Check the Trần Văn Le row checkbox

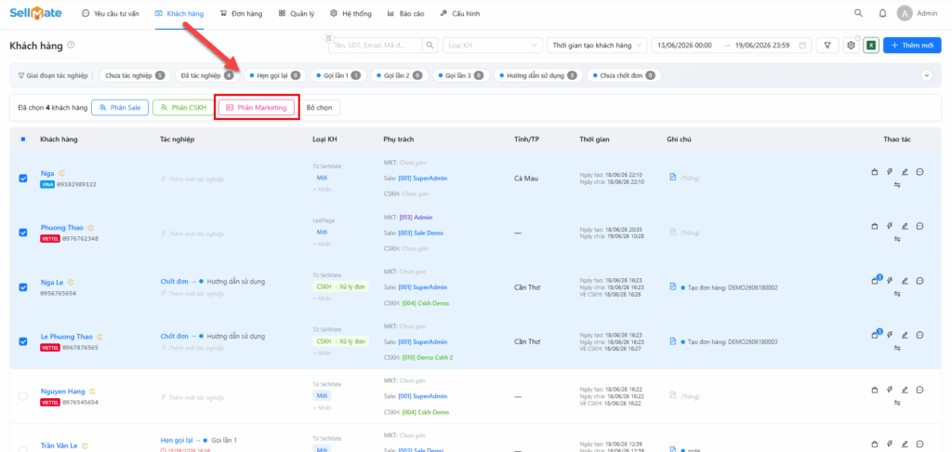pos(23,449)
